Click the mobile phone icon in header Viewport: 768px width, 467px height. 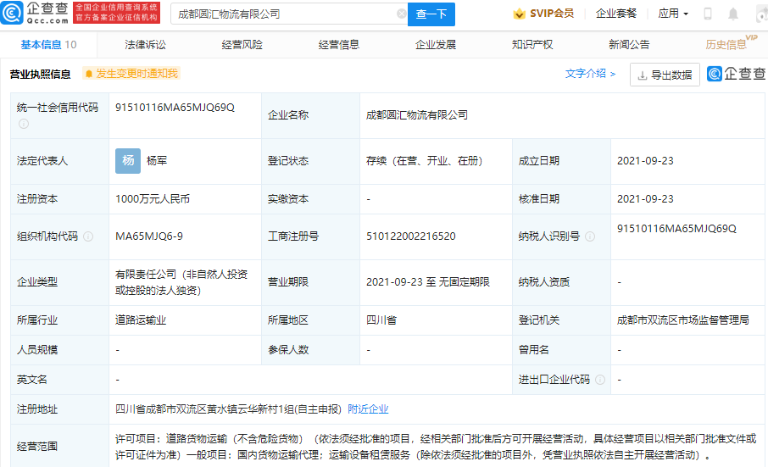pos(708,14)
